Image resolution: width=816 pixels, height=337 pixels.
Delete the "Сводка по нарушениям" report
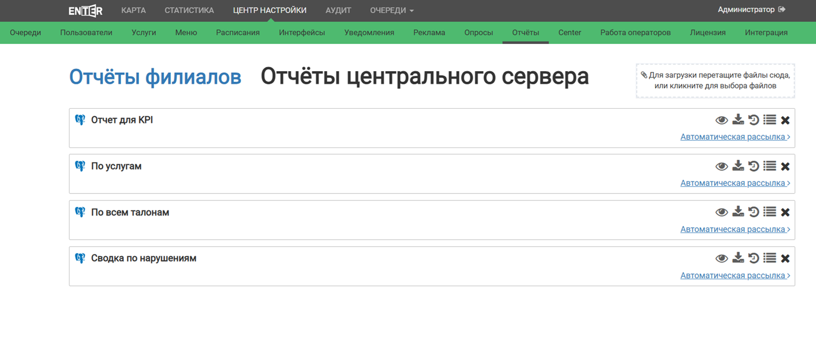[x=785, y=258]
